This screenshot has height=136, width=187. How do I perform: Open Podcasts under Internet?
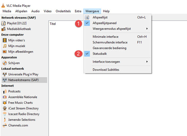pyautogui.click(x=14, y=91)
